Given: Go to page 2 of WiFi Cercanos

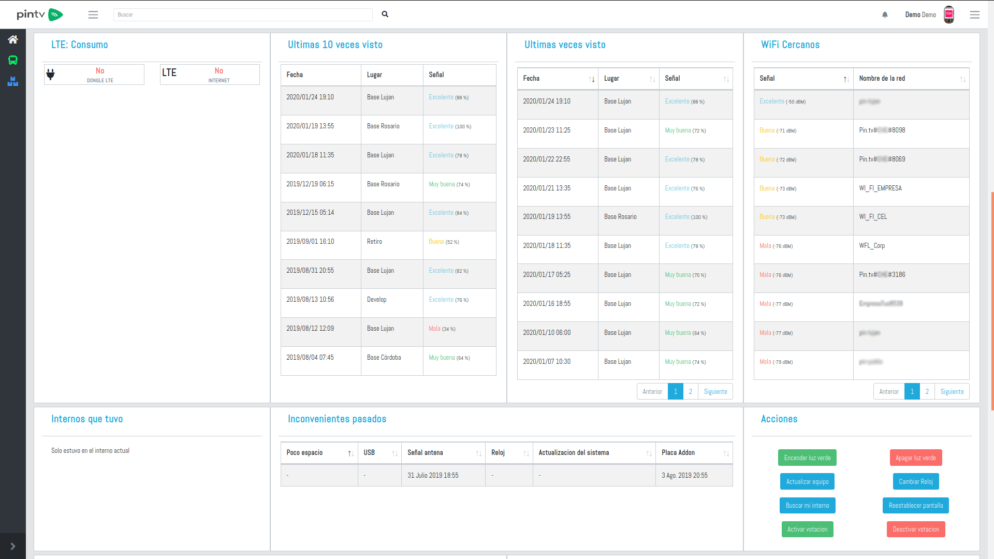Looking at the screenshot, I should click(927, 392).
